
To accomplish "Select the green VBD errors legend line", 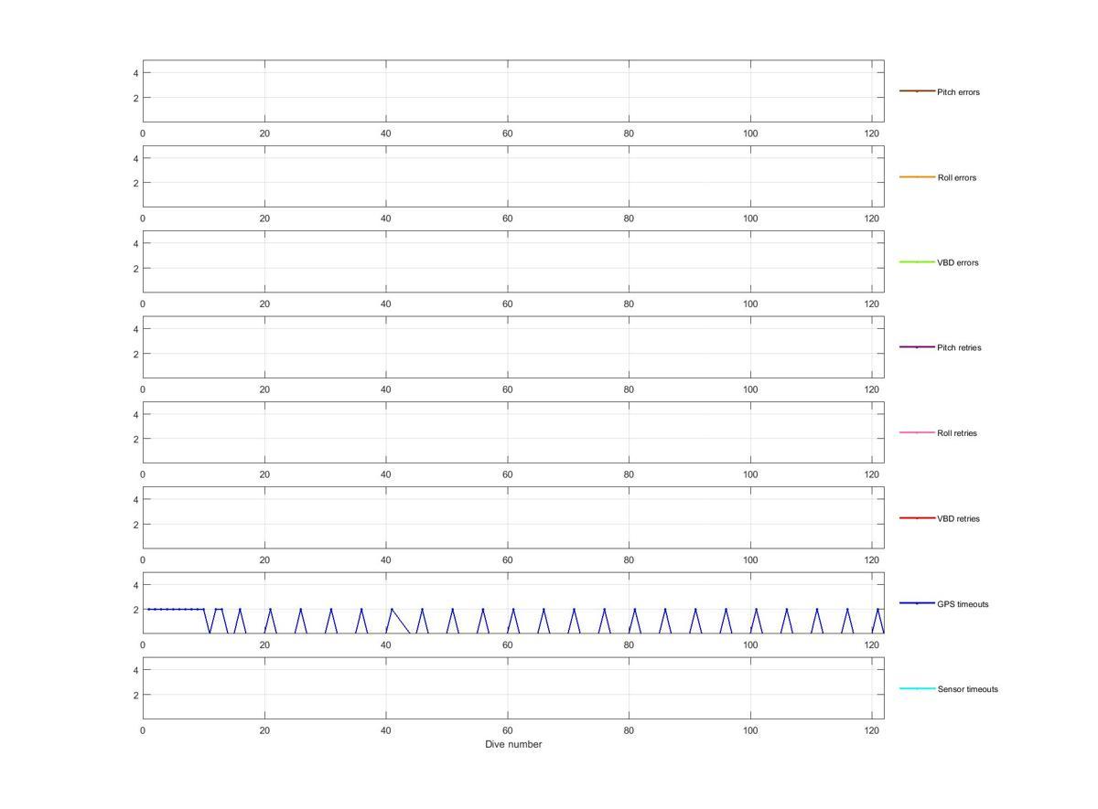I will click(917, 262).
